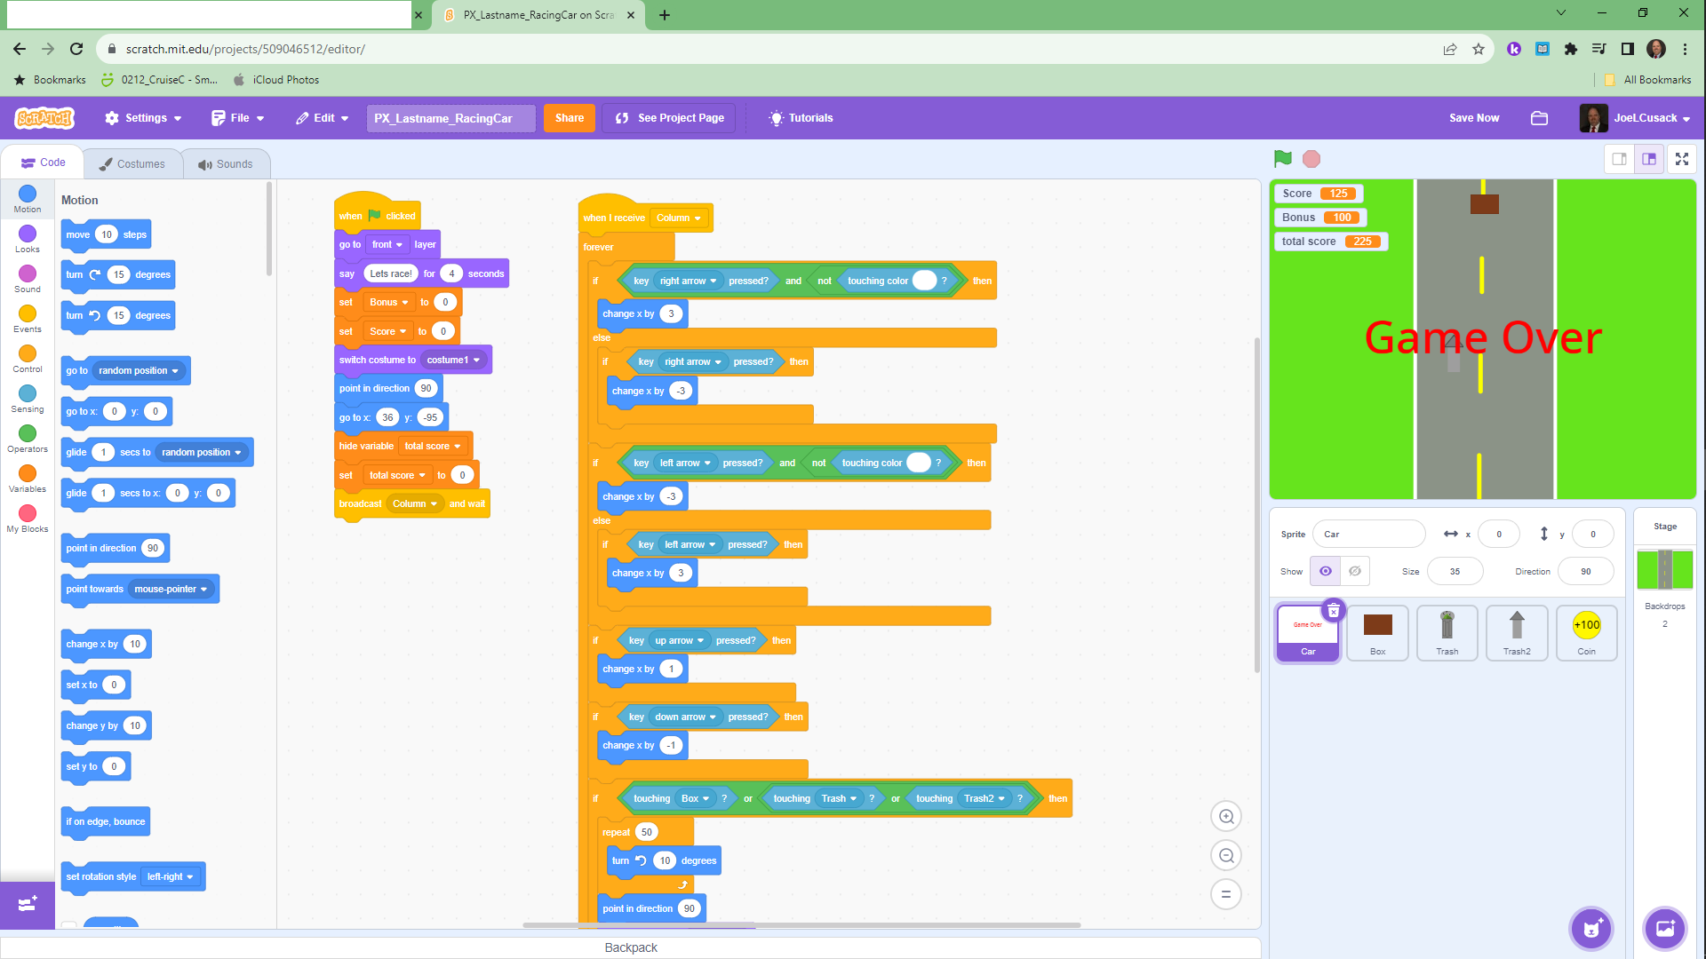The image size is (1706, 959).
Task: Select the Variables block category
Action: point(28,474)
